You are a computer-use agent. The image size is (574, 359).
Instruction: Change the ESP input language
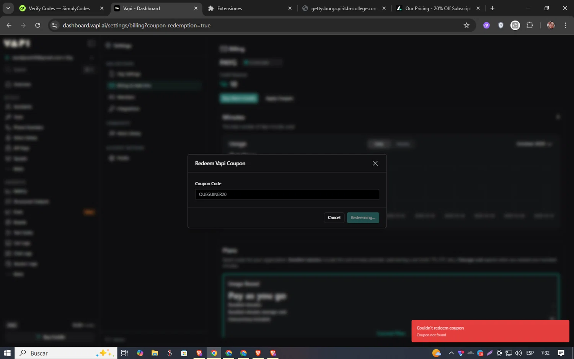[530, 353]
